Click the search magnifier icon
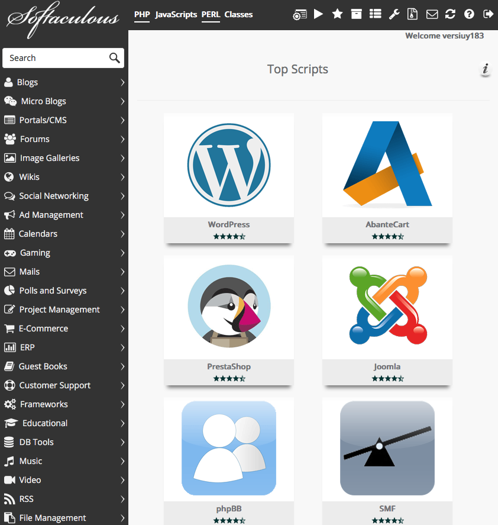This screenshot has height=525, width=498. [x=115, y=58]
